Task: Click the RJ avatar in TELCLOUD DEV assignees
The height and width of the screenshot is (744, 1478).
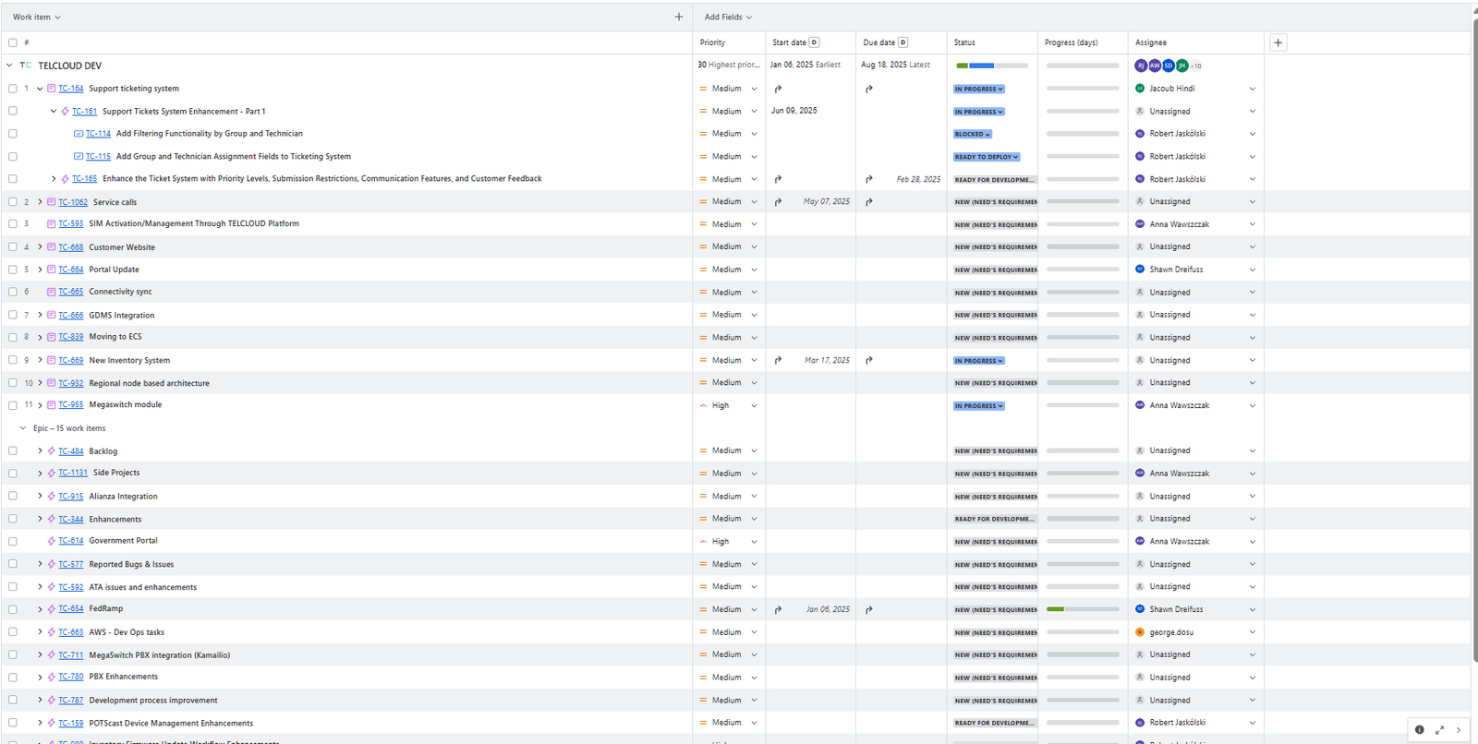Action: (x=1141, y=66)
